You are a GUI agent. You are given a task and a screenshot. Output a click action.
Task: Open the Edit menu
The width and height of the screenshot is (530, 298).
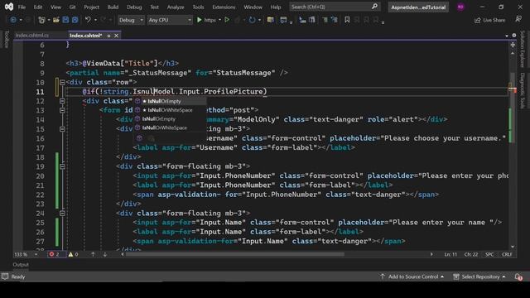point(38,7)
